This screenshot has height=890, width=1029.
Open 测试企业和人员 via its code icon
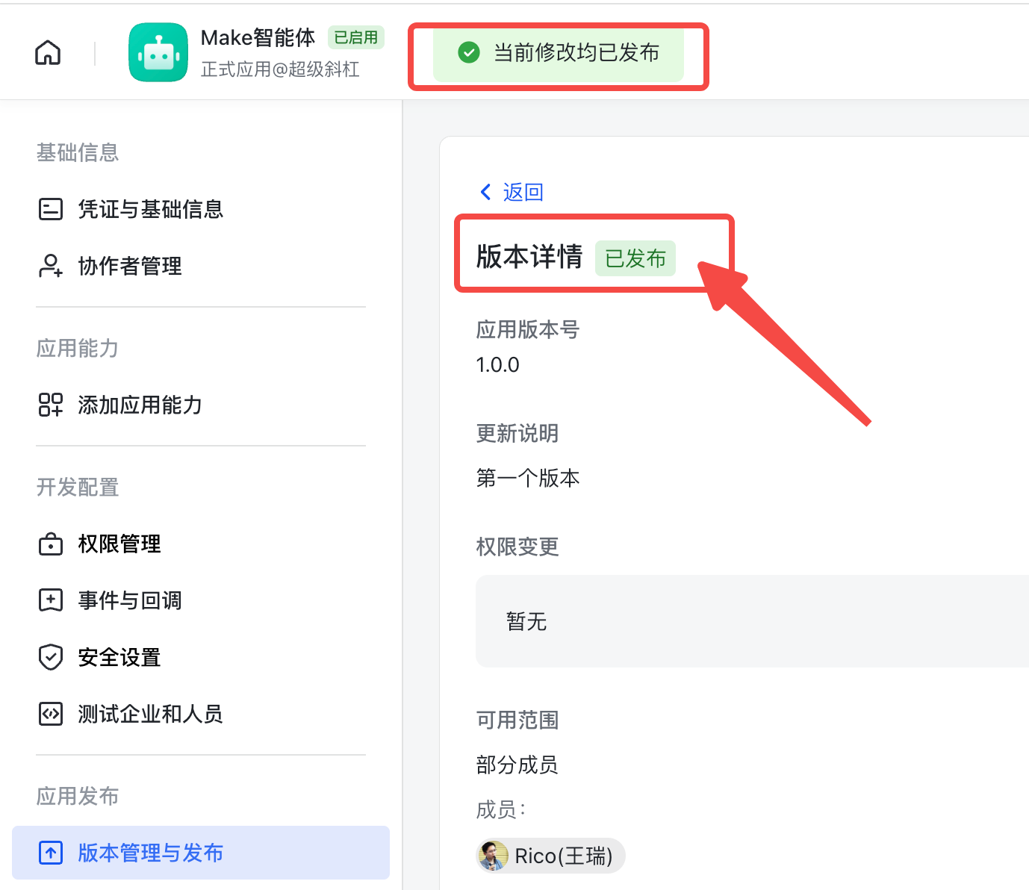click(50, 714)
